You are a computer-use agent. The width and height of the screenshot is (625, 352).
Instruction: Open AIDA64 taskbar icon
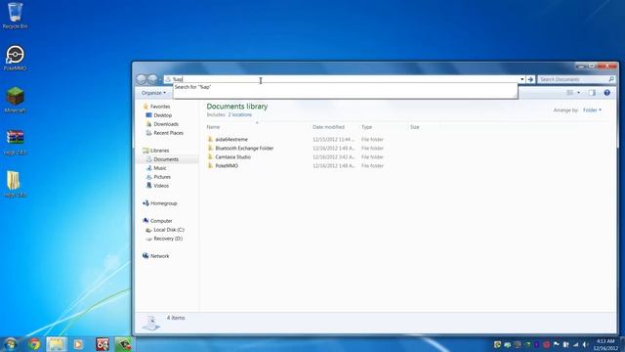pos(102,344)
